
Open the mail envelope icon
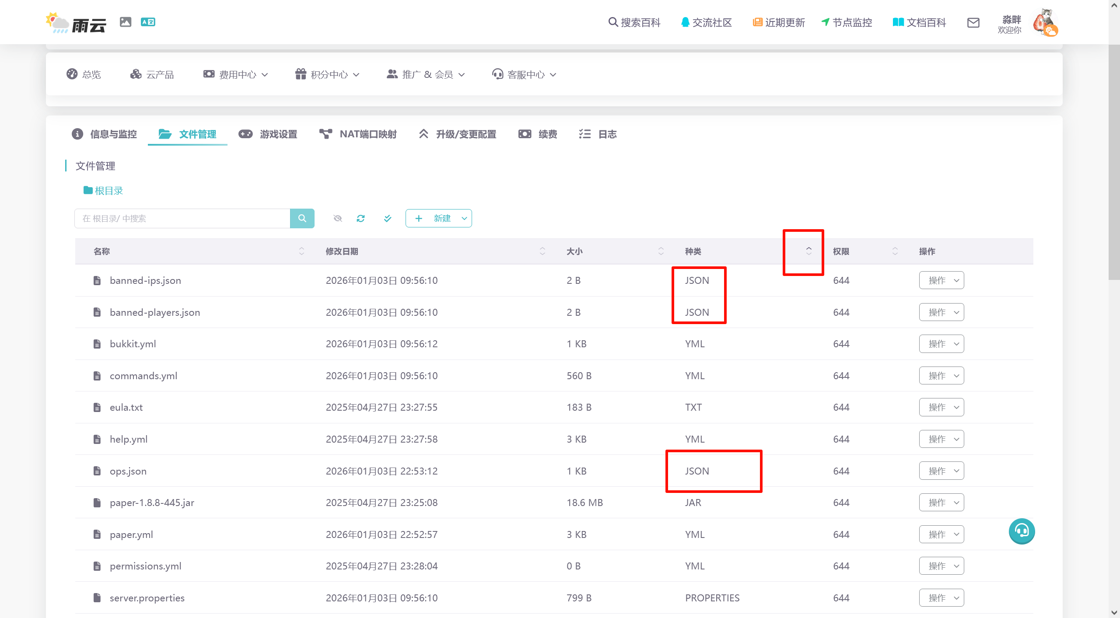973,23
